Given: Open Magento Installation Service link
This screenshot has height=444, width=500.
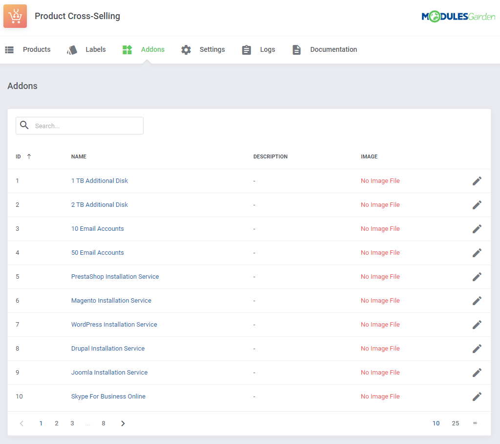Looking at the screenshot, I should (x=111, y=301).
